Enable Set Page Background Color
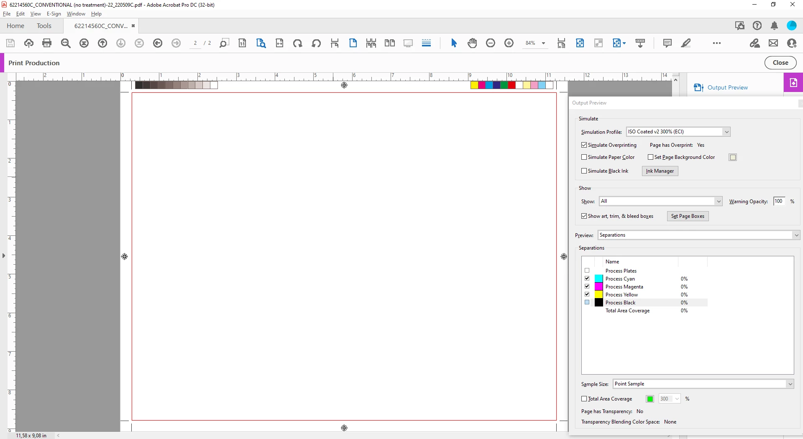Image resolution: width=803 pixels, height=439 pixels. [x=651, y=157]
